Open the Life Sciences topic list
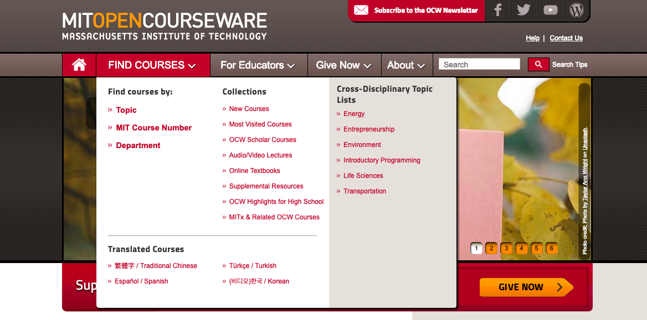The width and height of the screenshot is (647, 320). point(363,175)
